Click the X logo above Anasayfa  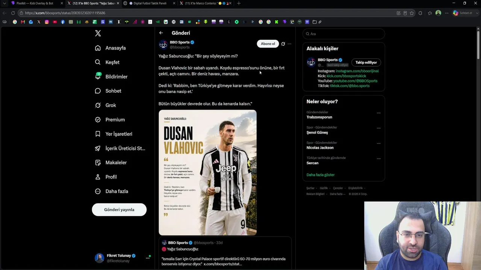point(98,33)
